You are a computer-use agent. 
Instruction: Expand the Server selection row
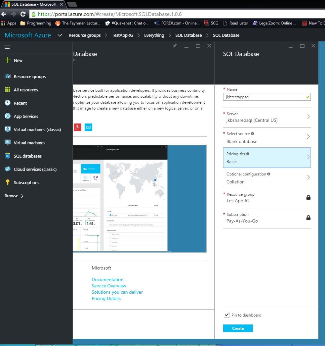click(x=267, y=118)
